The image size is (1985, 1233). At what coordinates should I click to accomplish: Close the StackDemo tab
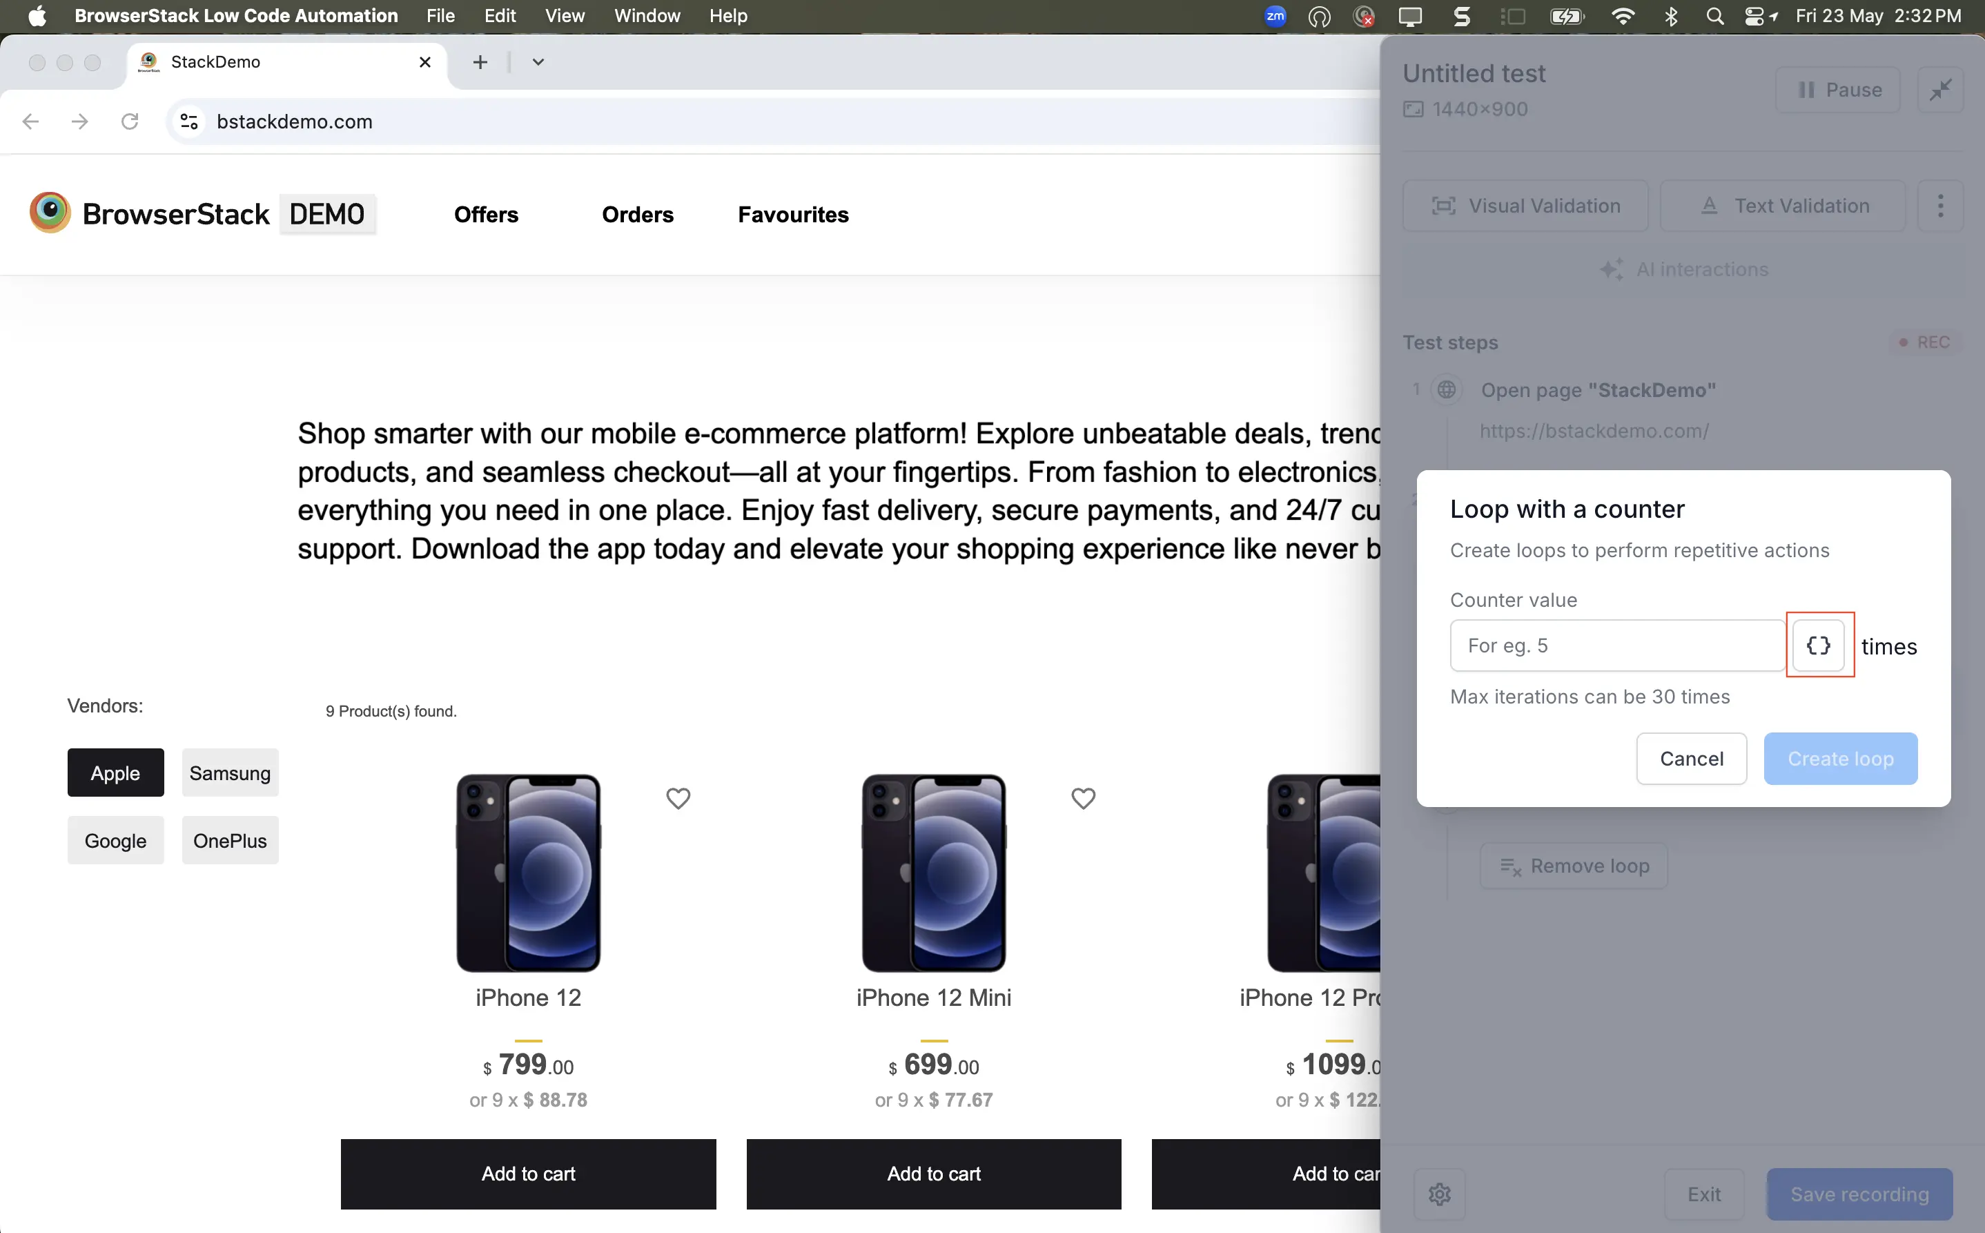pyautogui.click(x=424, y=62)
